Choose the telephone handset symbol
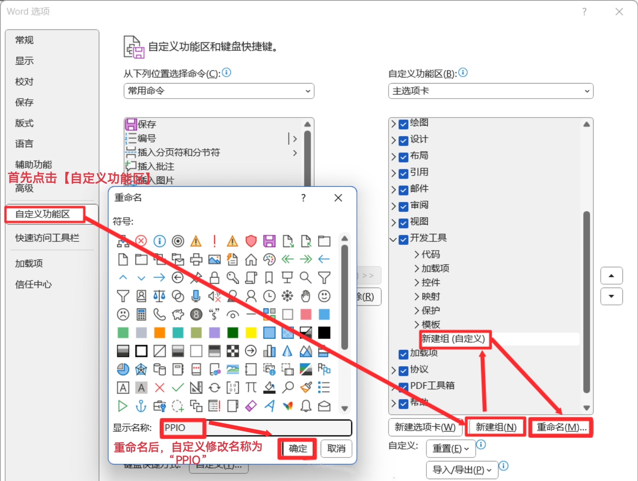The image size is (638, 481). click(159, 314)
